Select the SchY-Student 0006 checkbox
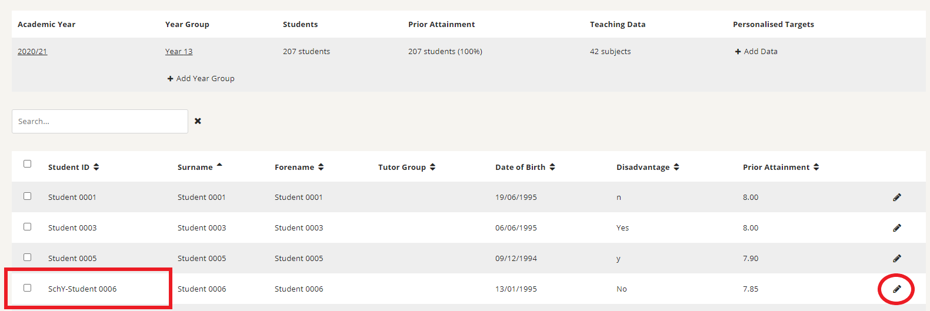Screen dimensions: 930x311 tap(27, 288)
